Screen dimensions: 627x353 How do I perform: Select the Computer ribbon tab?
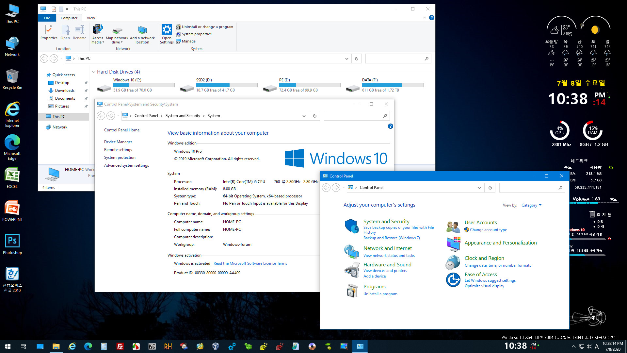coord(69,18)
